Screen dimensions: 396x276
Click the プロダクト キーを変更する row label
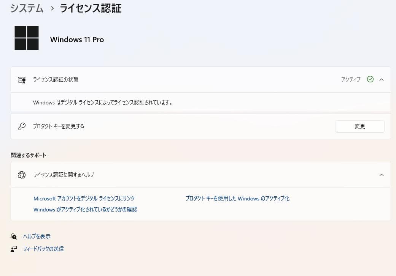(x=59, y=126)
